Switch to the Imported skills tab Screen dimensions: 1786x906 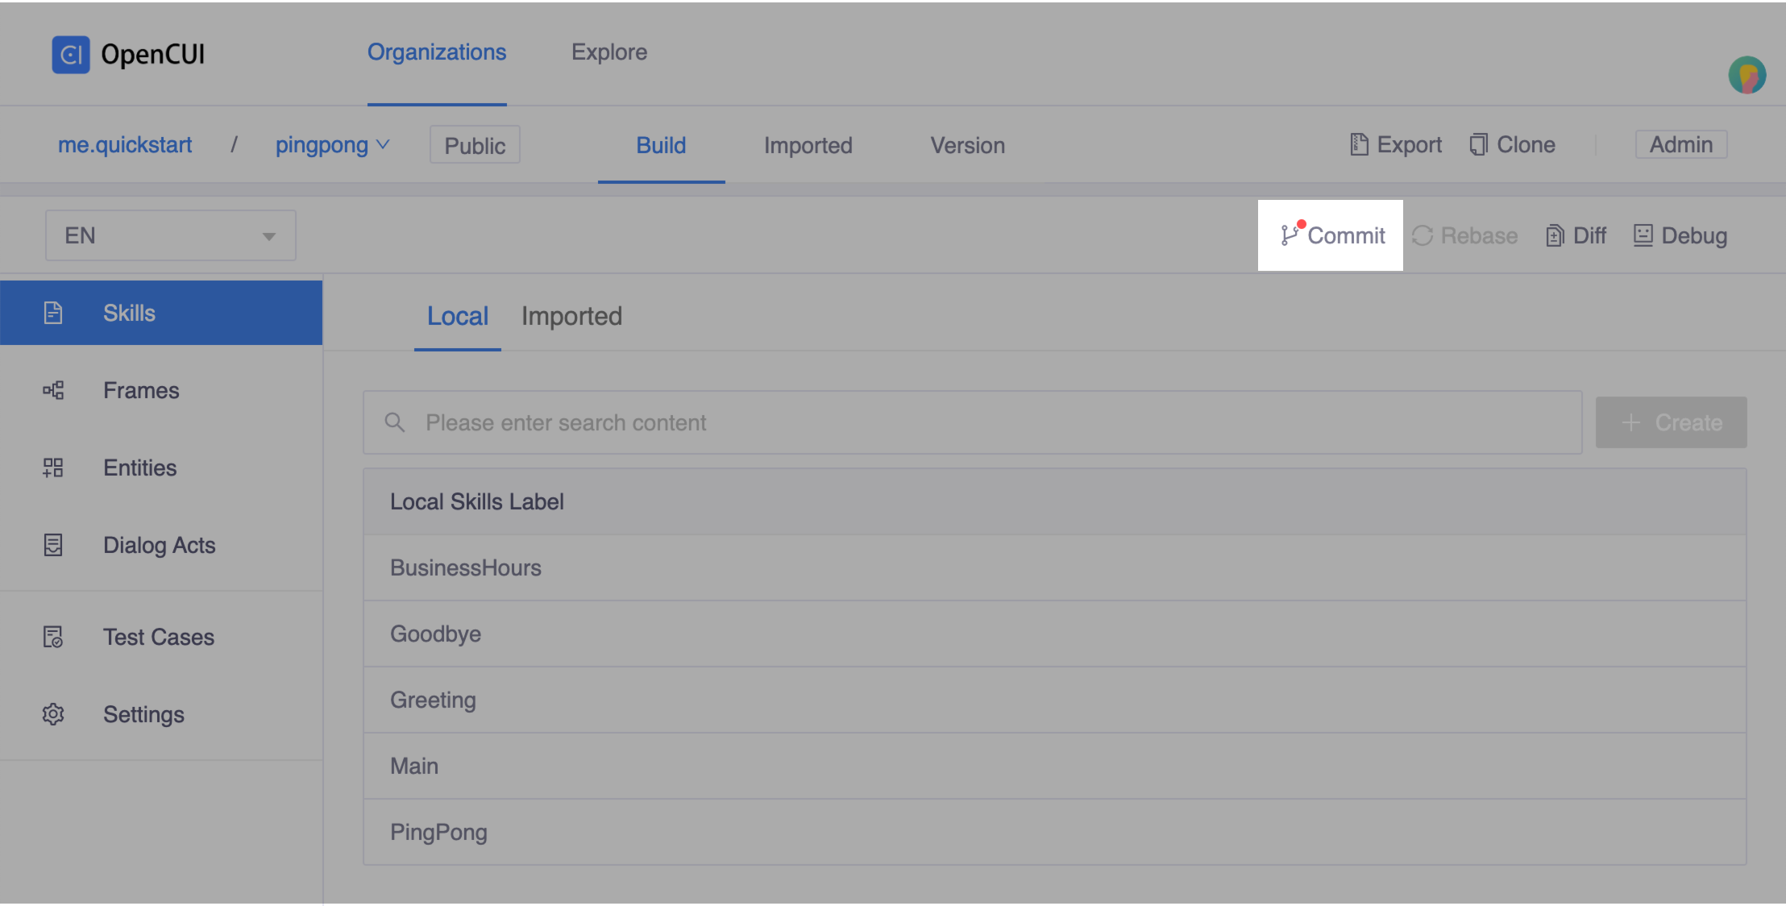[x=571, y=317]
